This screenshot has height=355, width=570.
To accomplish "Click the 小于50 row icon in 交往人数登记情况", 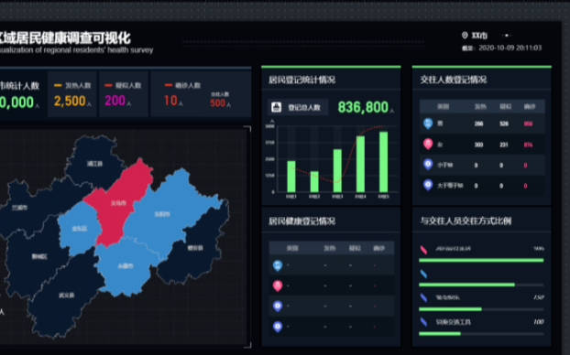I will 428,165.
